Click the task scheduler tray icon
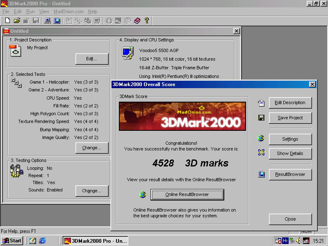The width and height of the screenshot is (328, 246). point(278,241)
